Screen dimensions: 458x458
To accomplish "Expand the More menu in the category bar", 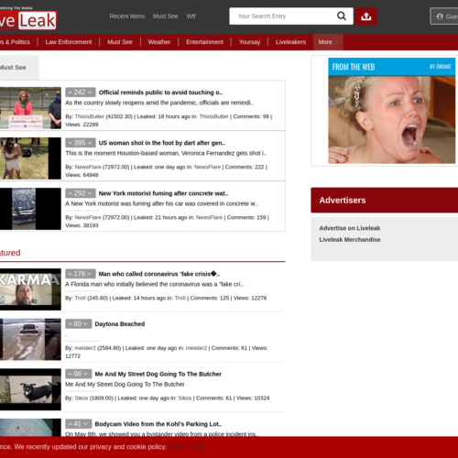I will pos(328,42).
